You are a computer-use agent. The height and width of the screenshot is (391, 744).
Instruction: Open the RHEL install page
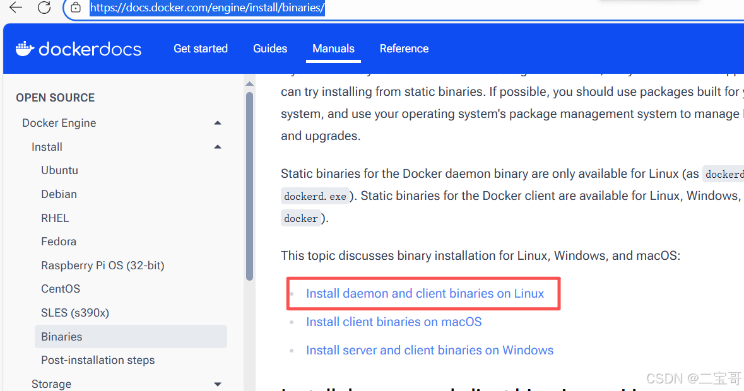click(x=55, y=218)
